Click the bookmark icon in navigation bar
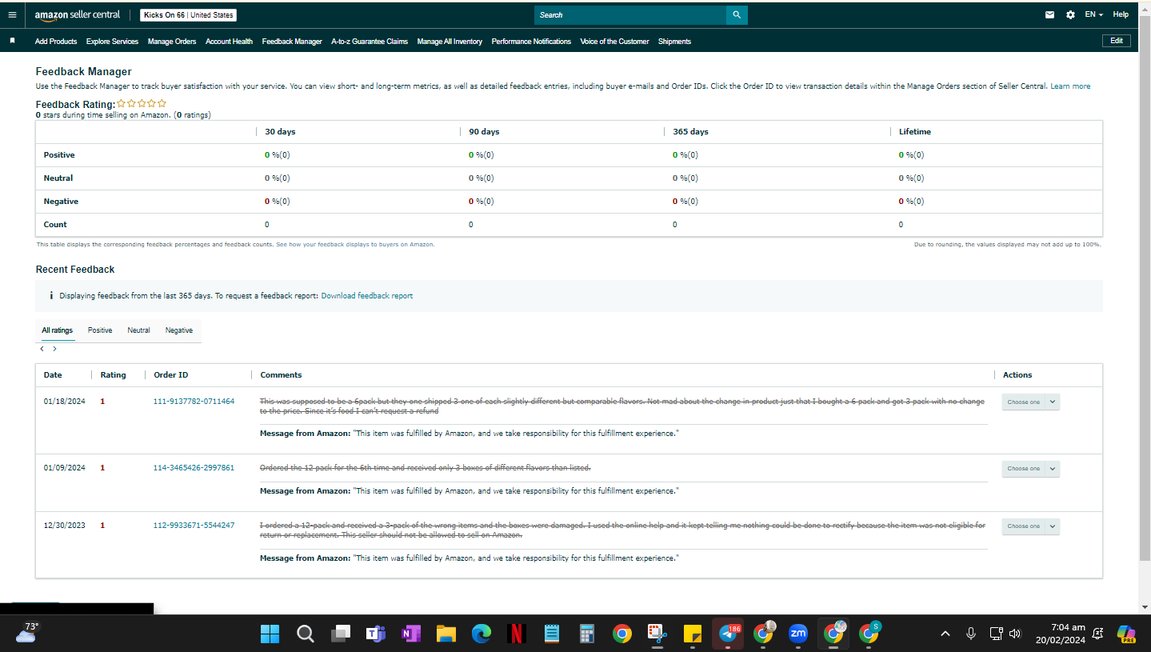1151x652 pixels. click(12, 41)
